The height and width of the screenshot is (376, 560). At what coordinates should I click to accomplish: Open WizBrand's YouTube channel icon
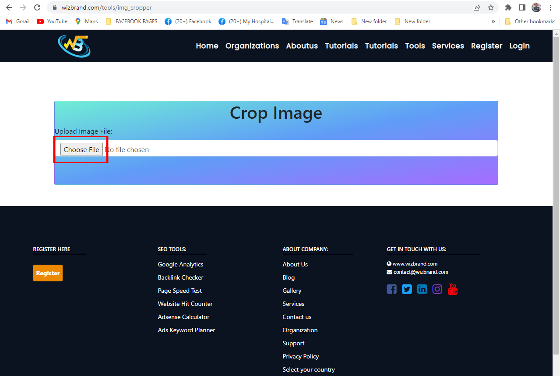pyautogui.click(x=452, y=289)
